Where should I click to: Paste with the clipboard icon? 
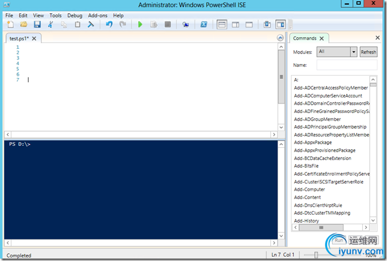78,25
